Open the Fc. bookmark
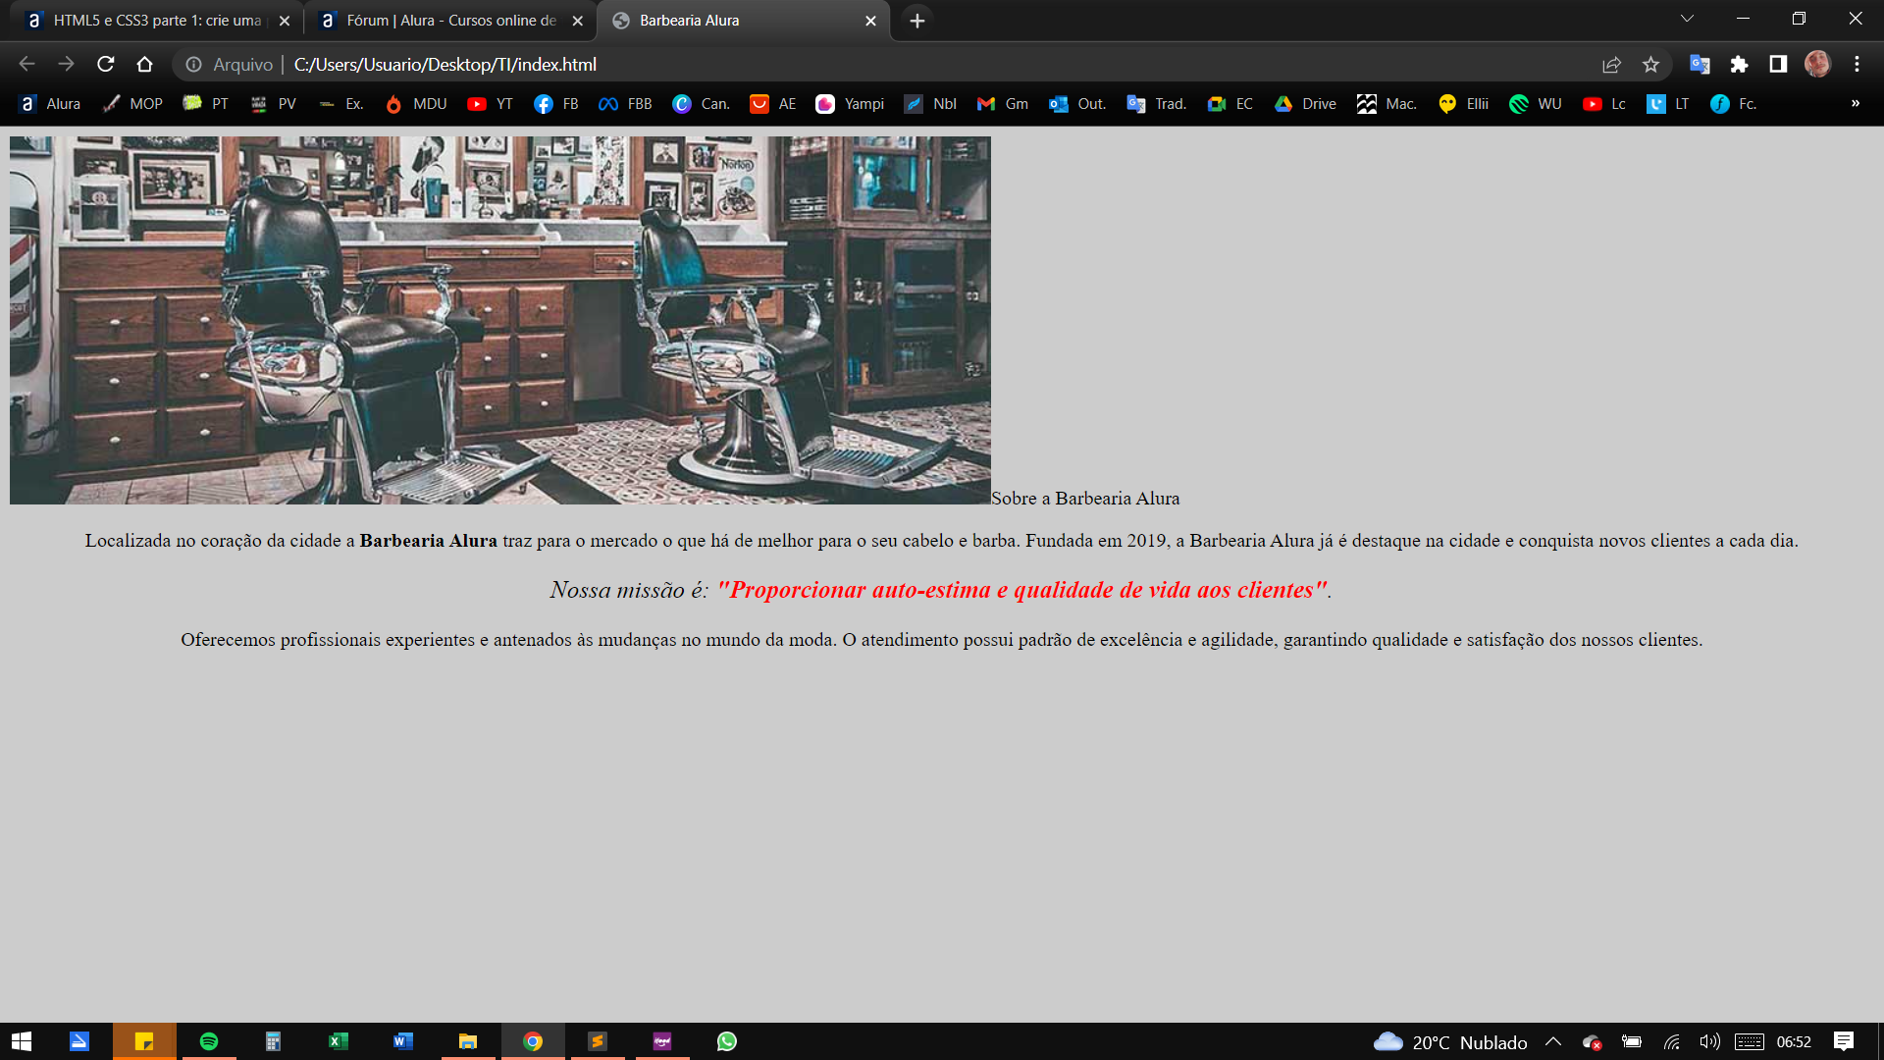Image resolution: width=1884 pixels, height=1060 pixels. 1733,104
